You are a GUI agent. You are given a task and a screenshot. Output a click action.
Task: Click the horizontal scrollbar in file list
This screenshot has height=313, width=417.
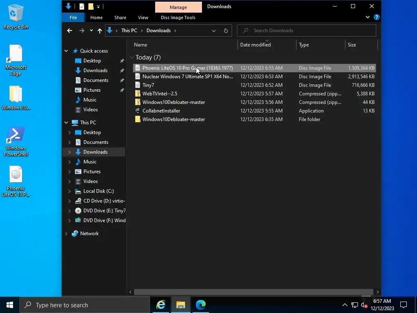253,292
